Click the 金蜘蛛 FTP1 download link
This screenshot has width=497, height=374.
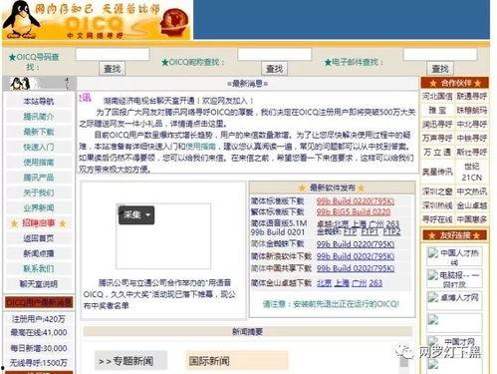(370, 231)
